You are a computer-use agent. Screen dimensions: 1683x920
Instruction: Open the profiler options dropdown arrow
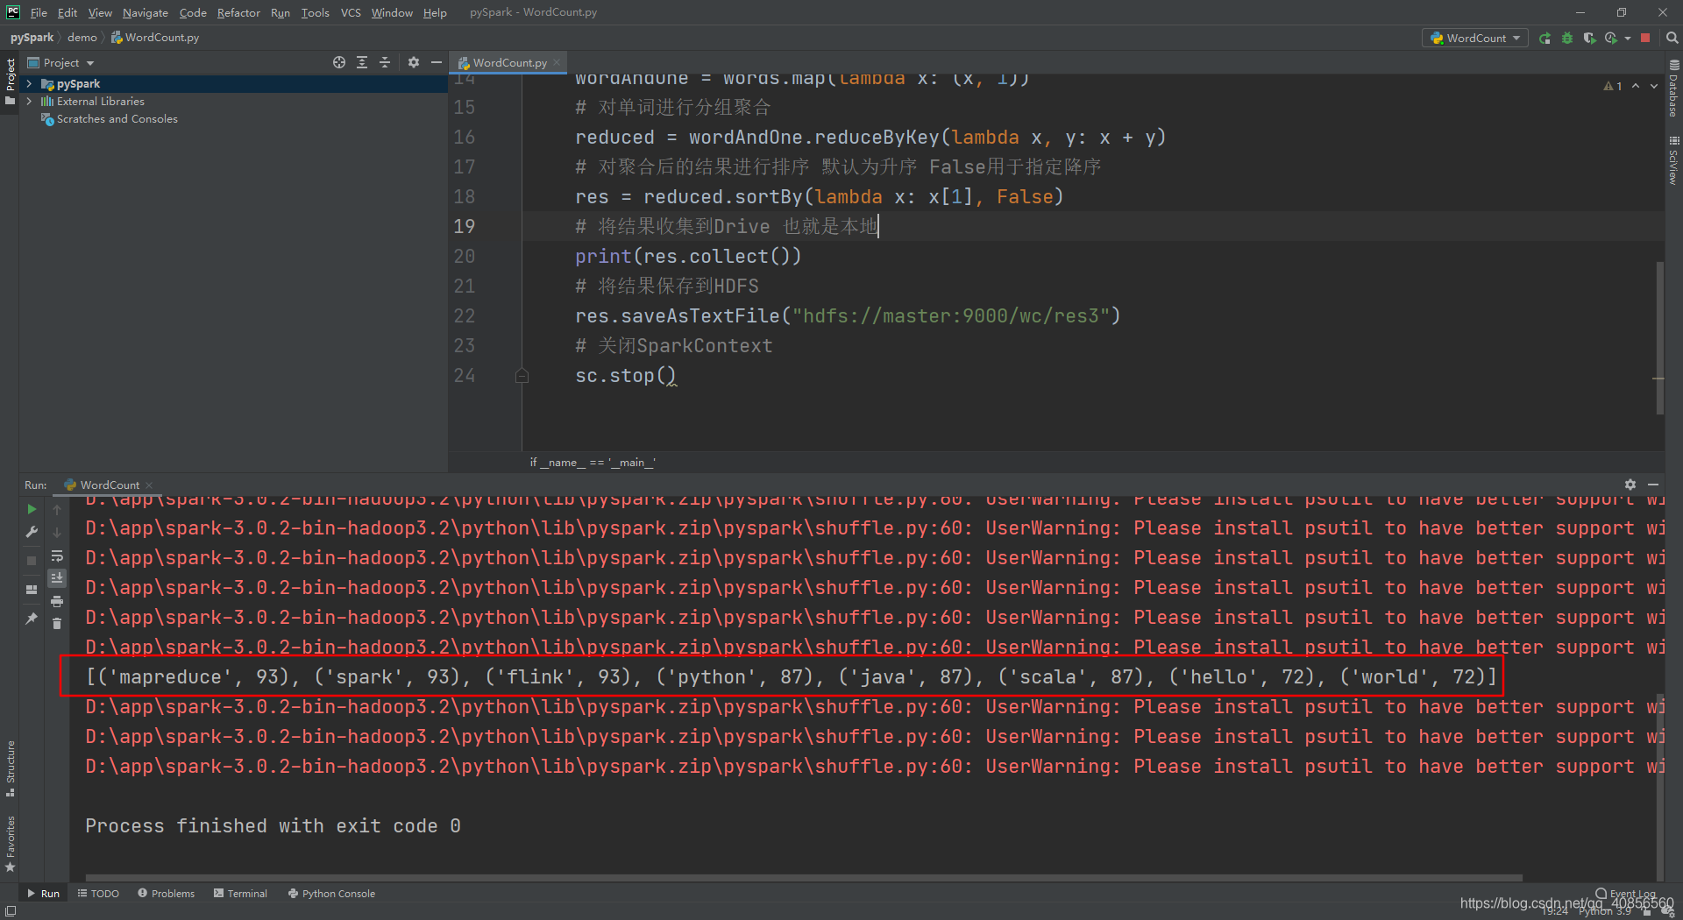1628,39
